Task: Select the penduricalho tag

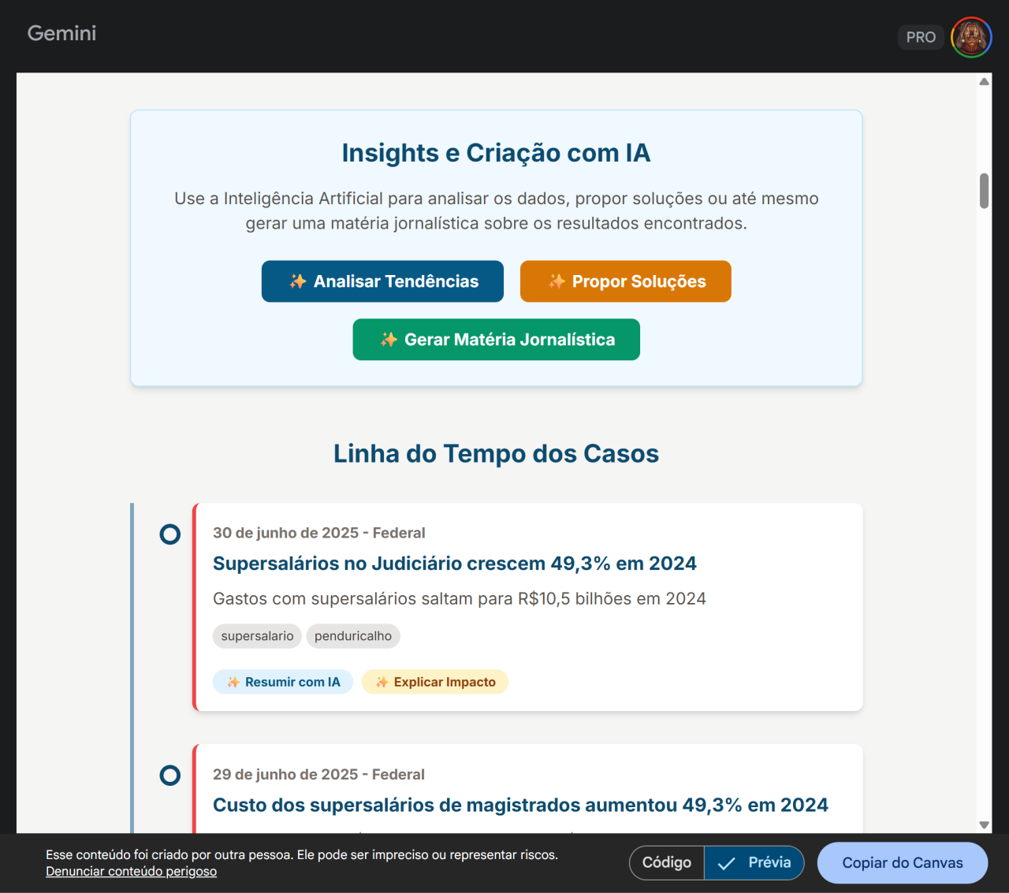Action: click(x=353, y=636)
